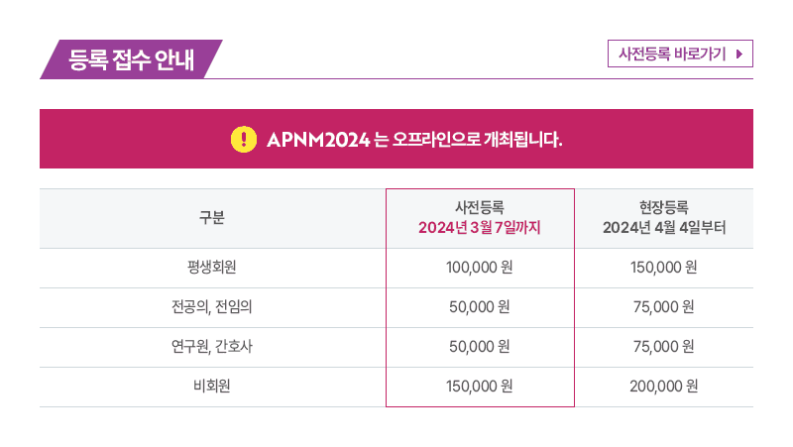Click the 비회원 row label
The image size is (793, 447).
[212, 387]
